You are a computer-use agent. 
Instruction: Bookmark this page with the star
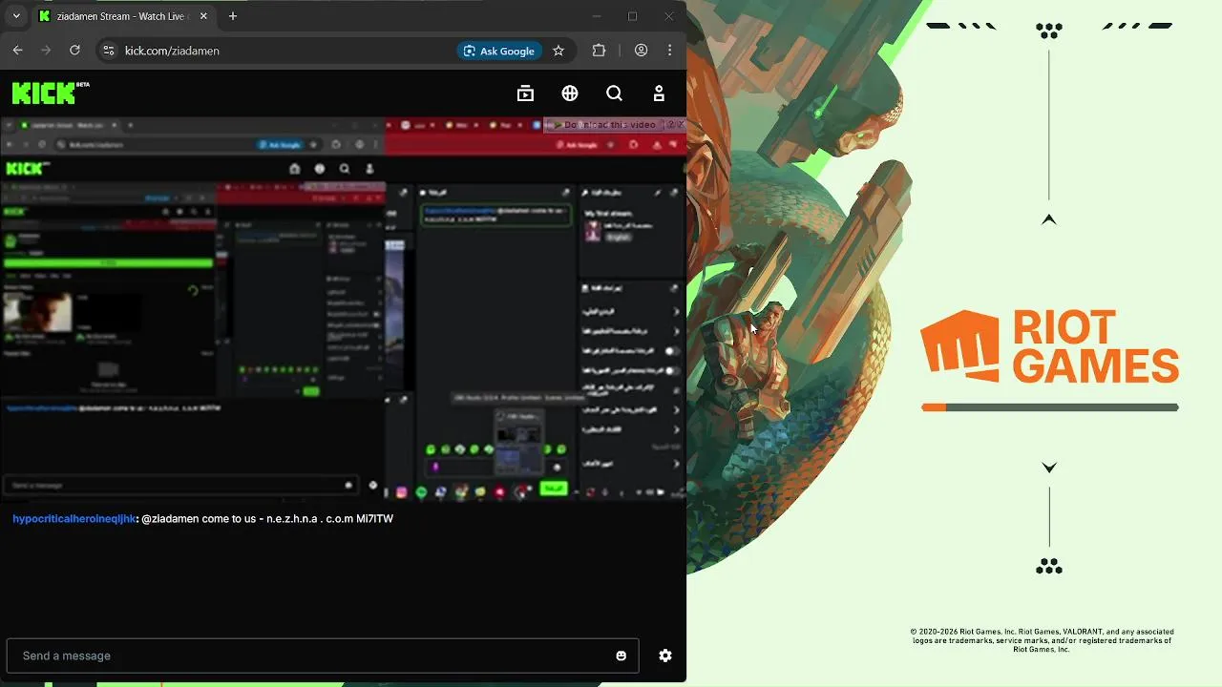(x=558, y=51)
